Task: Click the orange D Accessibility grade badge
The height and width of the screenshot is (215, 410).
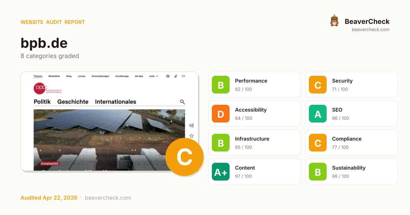Action: (x=221, y=114)
